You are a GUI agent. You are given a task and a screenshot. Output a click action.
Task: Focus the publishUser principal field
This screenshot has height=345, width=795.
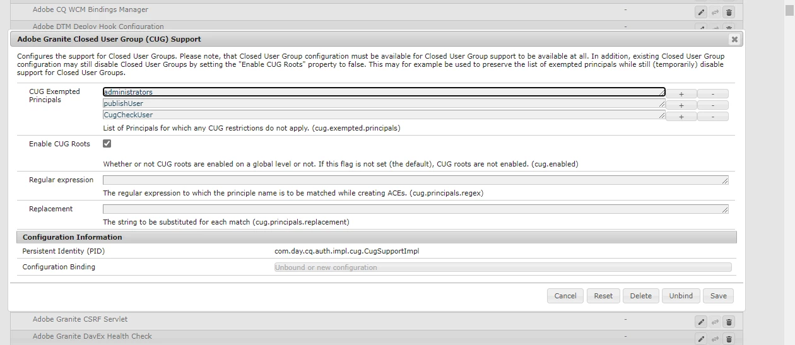[x=384, y=103]
